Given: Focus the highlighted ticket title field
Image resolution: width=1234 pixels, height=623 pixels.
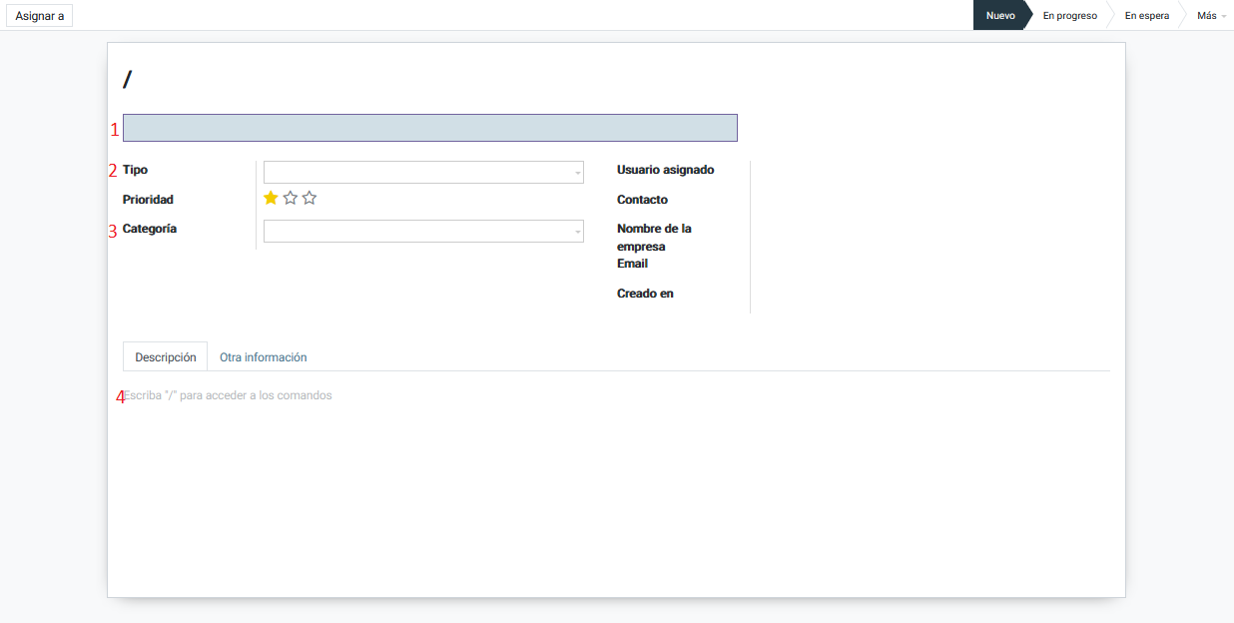Looking at the screenshot, I should [429, 128].
